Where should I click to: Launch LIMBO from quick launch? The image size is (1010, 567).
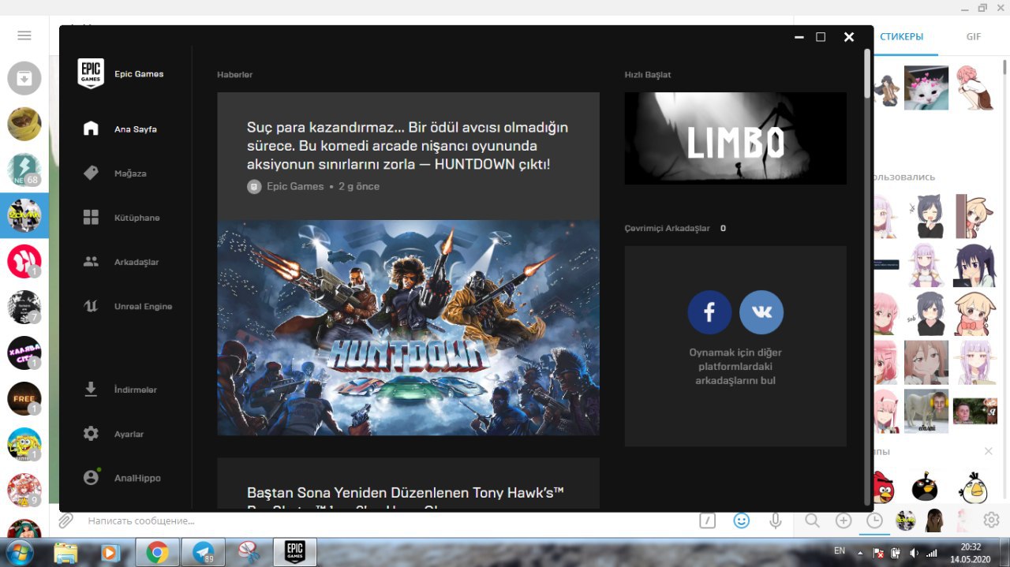point(735,139)
